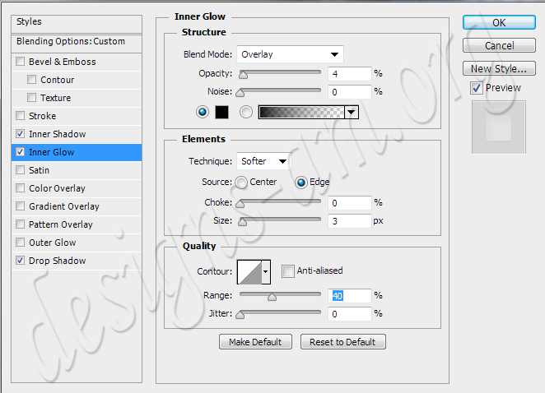This screenshot has height=393, width=545.
Task: Choose Center as glow source
Action: click(x=241, y=183)
